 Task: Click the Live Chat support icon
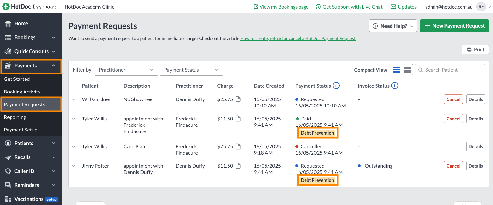click(318, 7)
